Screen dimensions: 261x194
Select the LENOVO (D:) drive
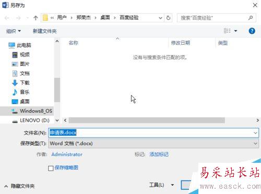[x=31, y=120]
